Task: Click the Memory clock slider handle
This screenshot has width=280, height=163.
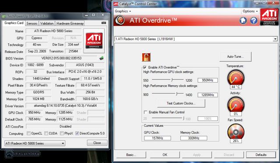Action: (x=176, y=94)
